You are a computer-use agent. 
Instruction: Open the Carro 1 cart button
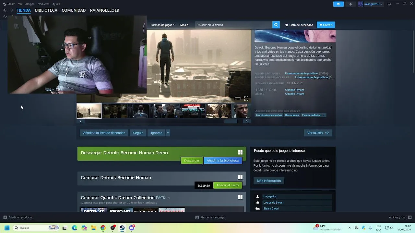pyautogui.click(x=326, y=25)
